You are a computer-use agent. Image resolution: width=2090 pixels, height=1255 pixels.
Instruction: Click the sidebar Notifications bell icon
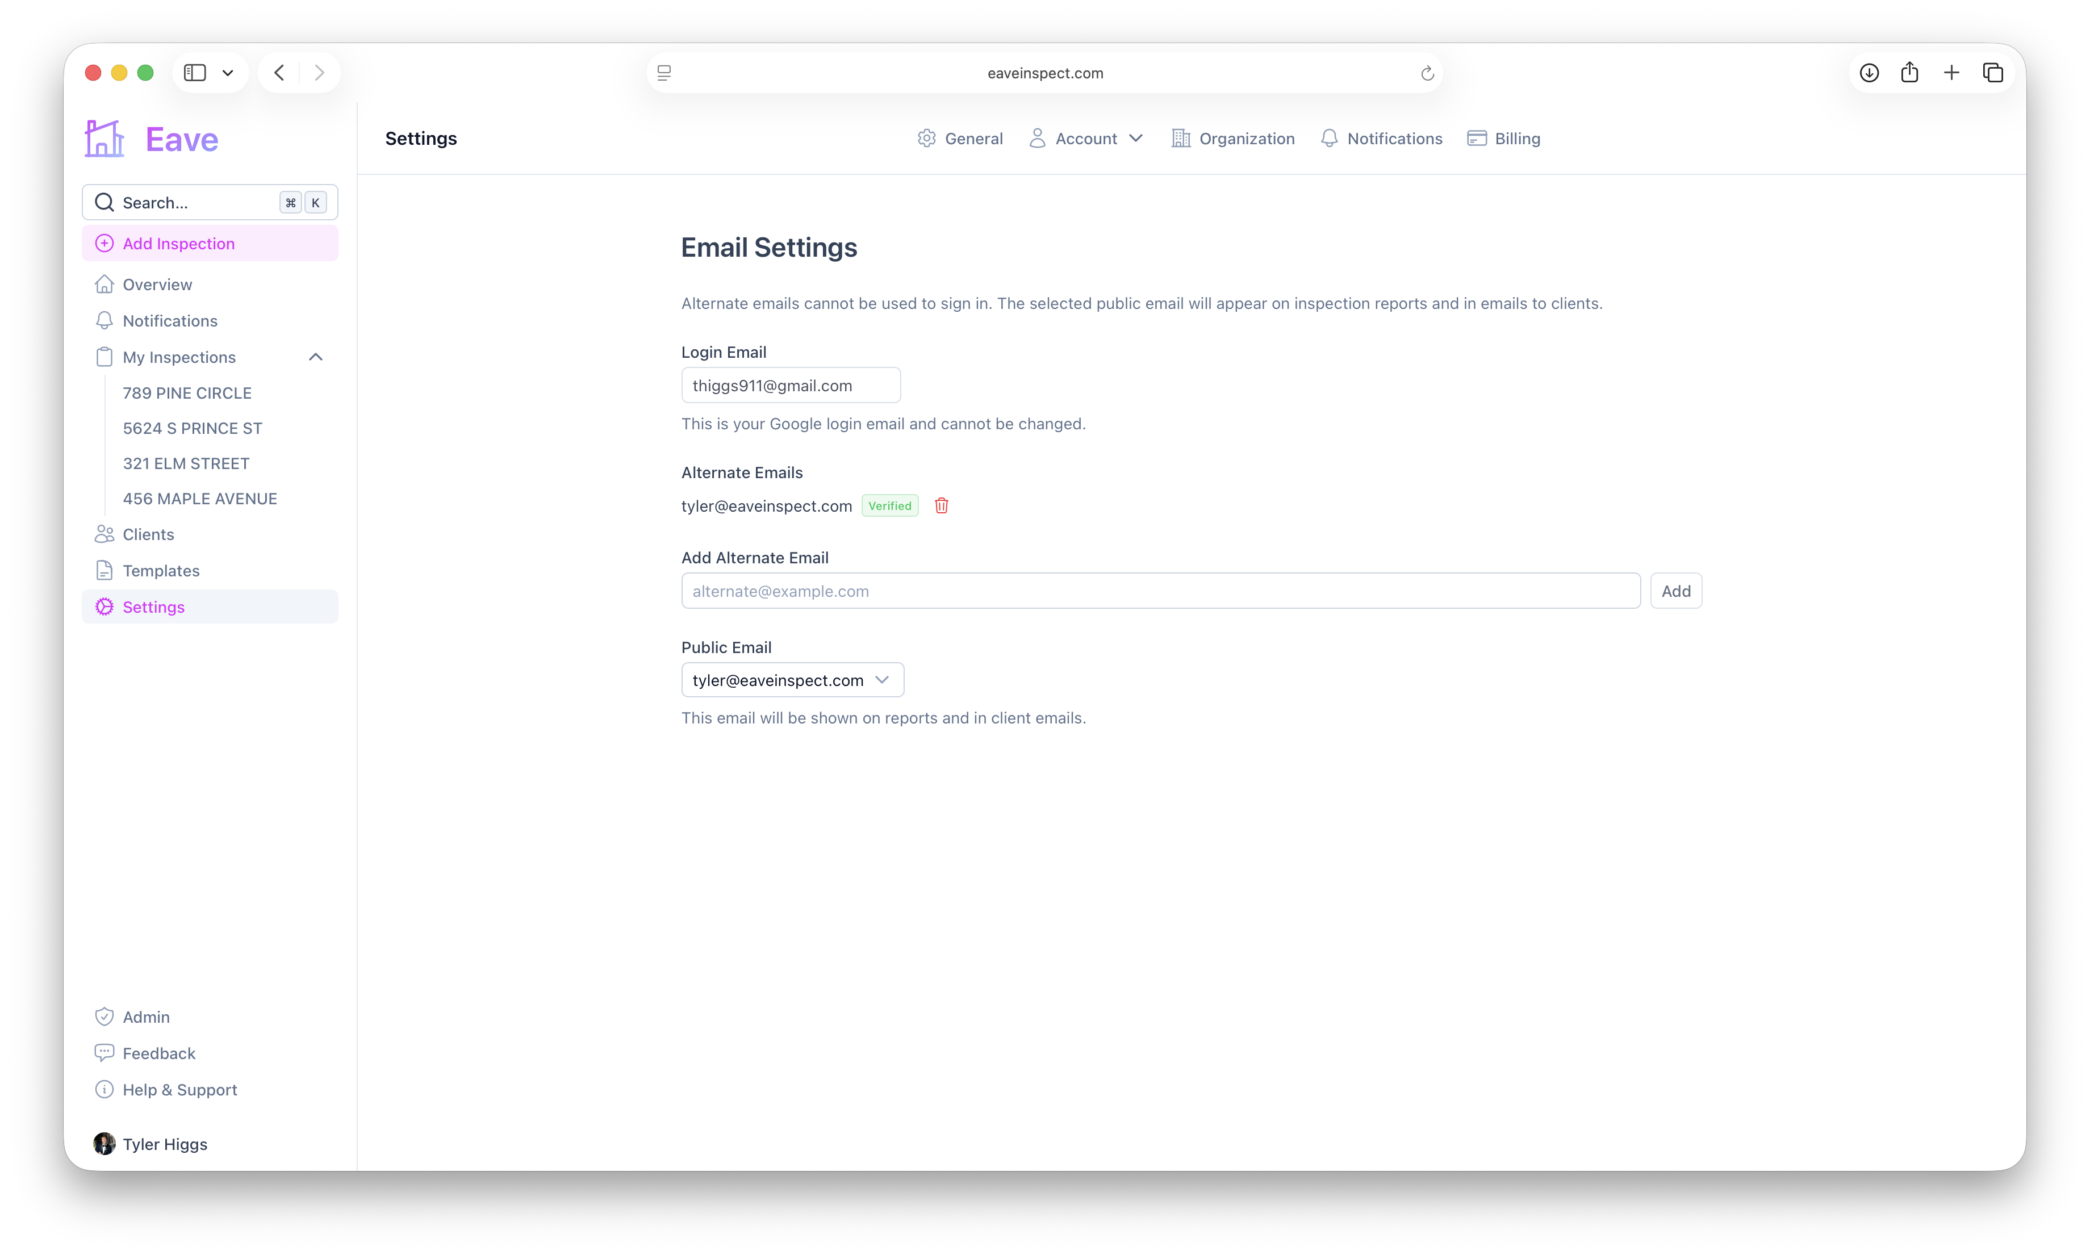(104, 320)
